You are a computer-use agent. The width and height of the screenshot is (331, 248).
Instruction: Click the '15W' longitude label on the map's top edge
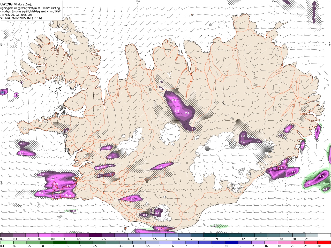[x=274, y=1]
